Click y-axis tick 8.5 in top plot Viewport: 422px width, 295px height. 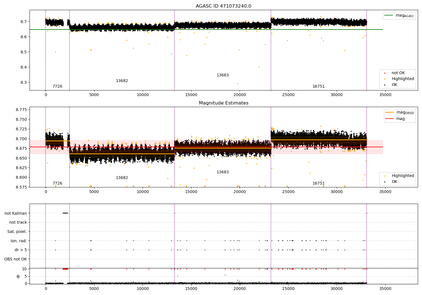pyautogui.click(x=24, y=52)
